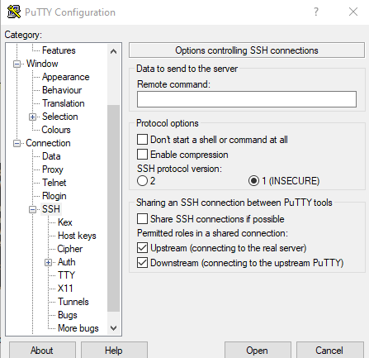Open the Host keys category
The image size is (369, 358).
(x=77, y=236)
